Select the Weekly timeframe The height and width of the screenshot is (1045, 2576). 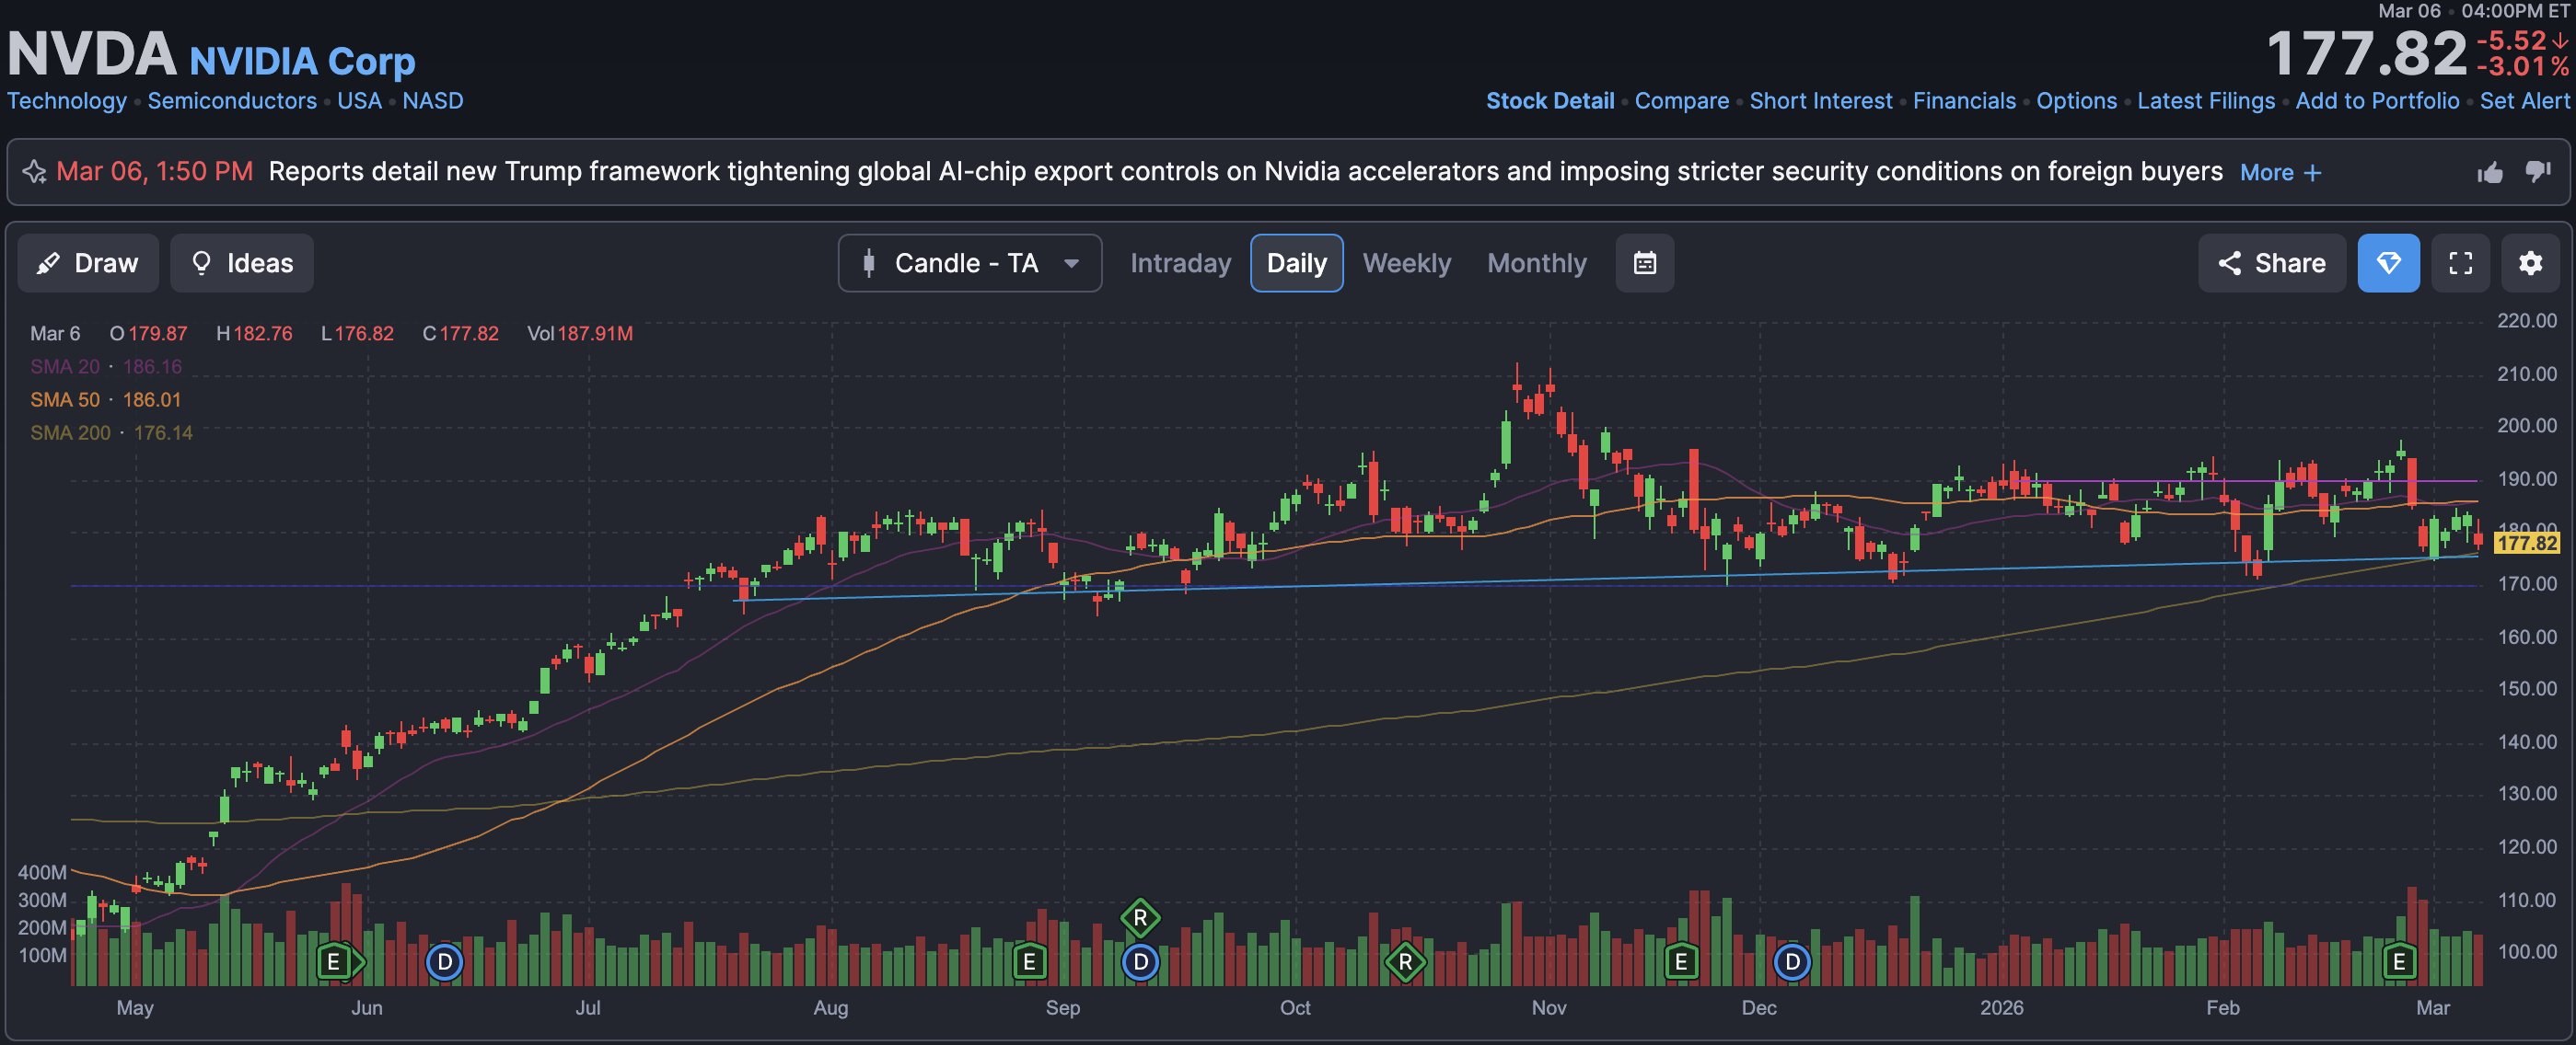(1406, 263)
